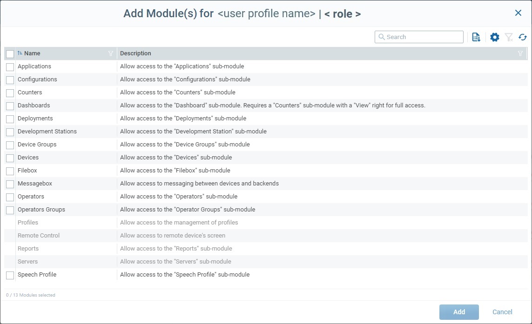Click the search magnifier icon

tap(382, 37)
